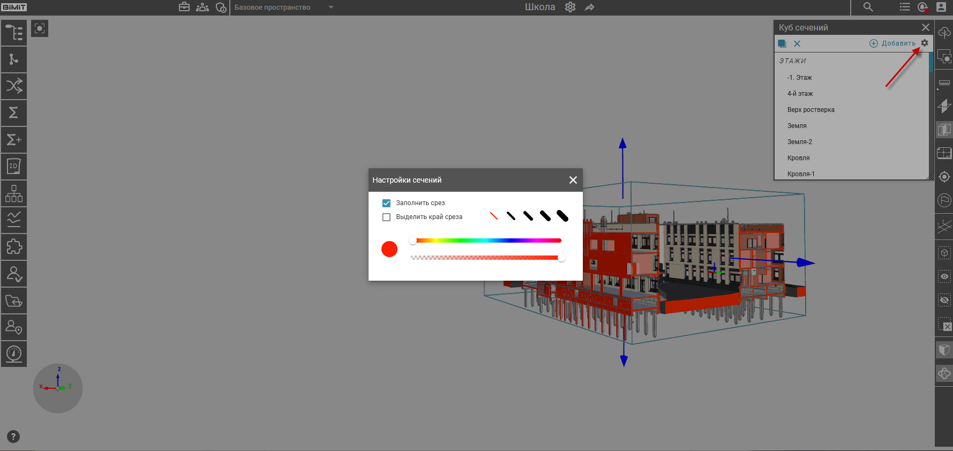Click the XYZ orientation gizmo

(x=58, y=388)
